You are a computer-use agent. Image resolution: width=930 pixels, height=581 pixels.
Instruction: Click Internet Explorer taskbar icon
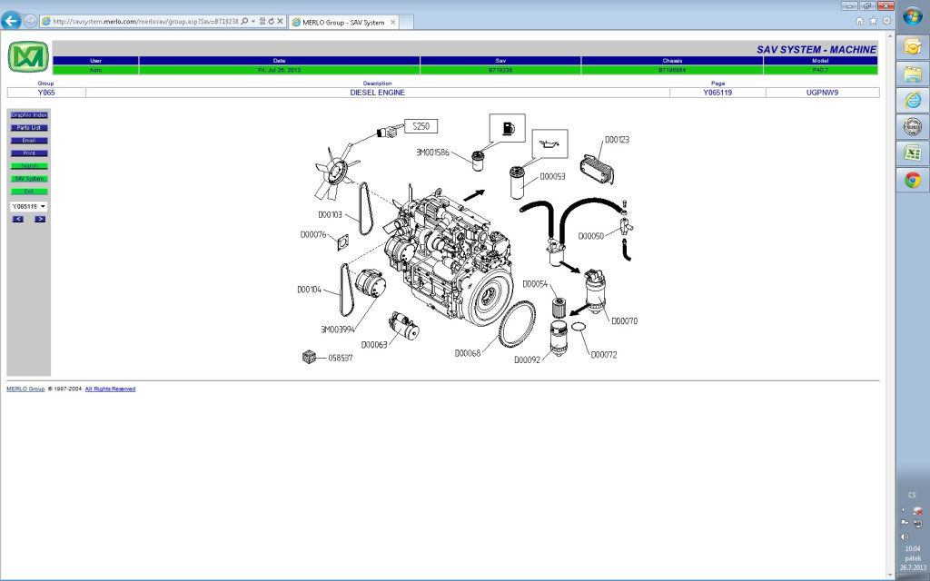[x=913, y=100]
